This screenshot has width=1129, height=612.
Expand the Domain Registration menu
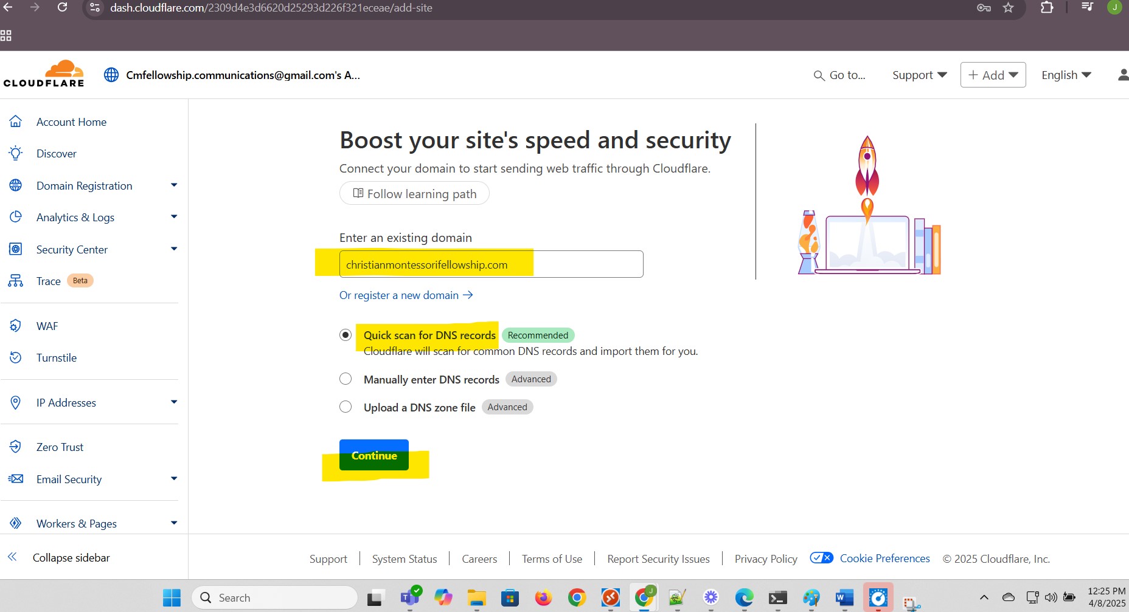pyautogui.click(x=174, y=185)
